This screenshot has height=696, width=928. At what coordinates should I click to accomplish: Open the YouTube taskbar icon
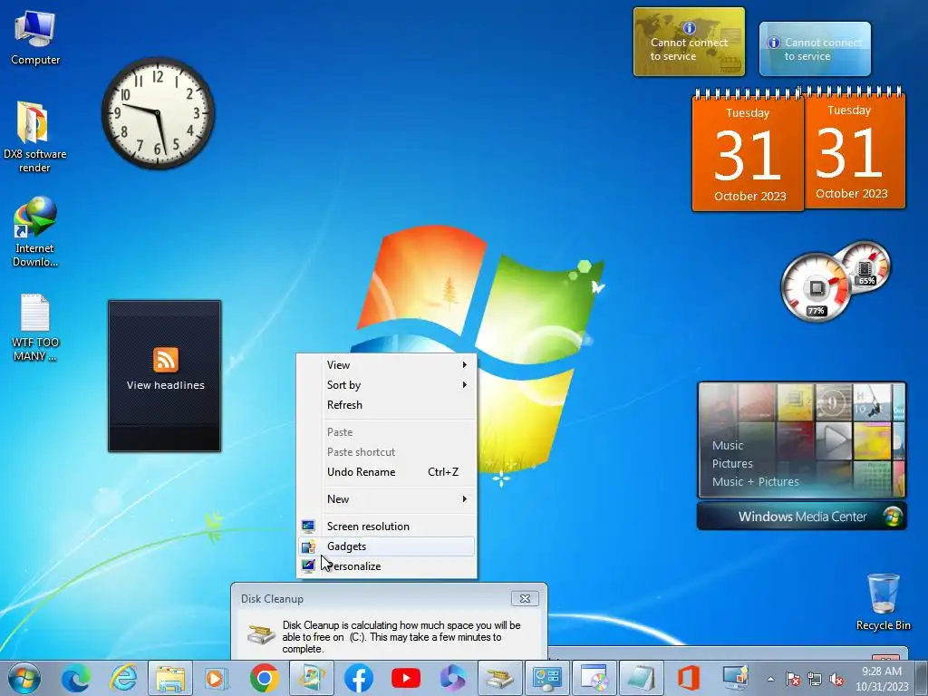click(406, 678)
